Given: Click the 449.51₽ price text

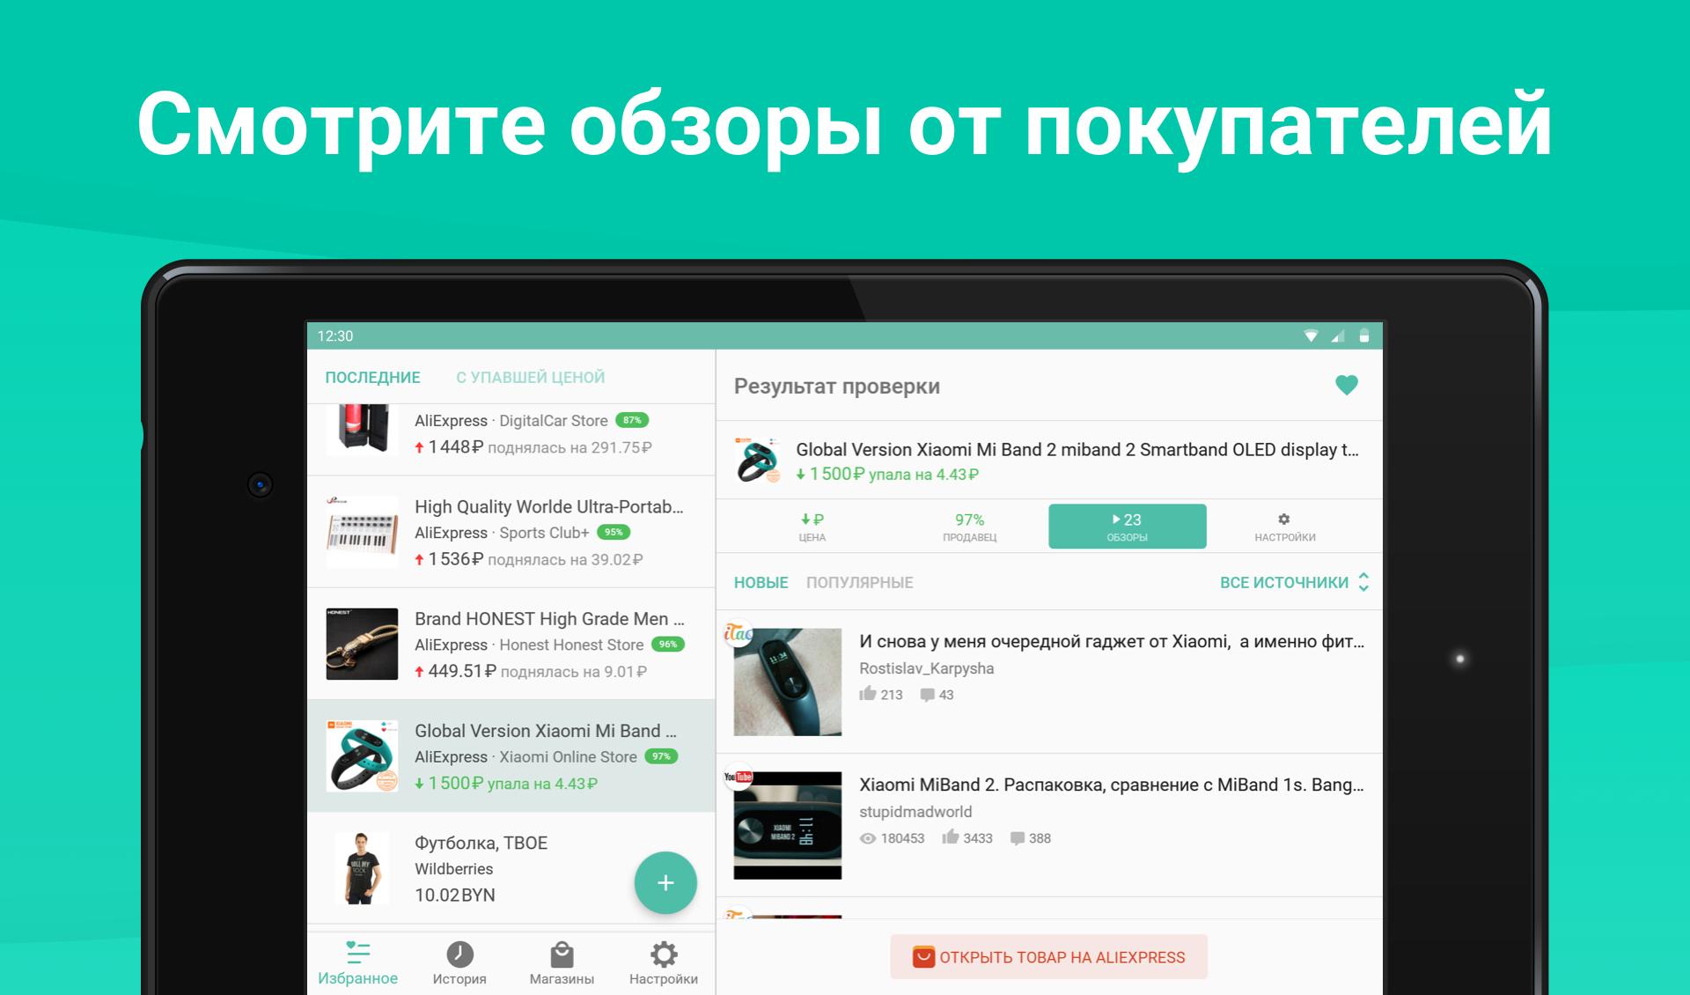Looking at the screenshot, I should pyautogui.click(x=462, y=671).
